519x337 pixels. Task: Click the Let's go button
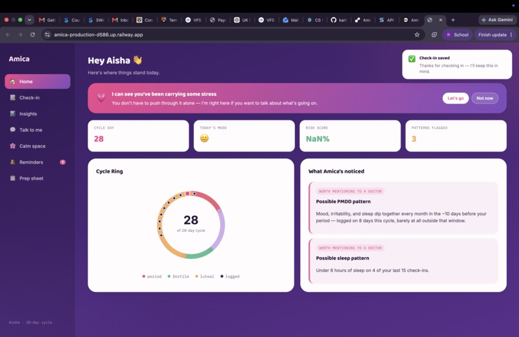click(x=455, y=98)
